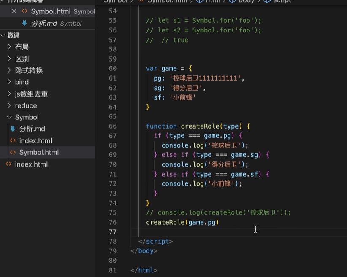This screenshot has height=277, width=347.
Task: Click the HTML icon beside open editor Symbol.html
Action: click(x=24, y=11)
